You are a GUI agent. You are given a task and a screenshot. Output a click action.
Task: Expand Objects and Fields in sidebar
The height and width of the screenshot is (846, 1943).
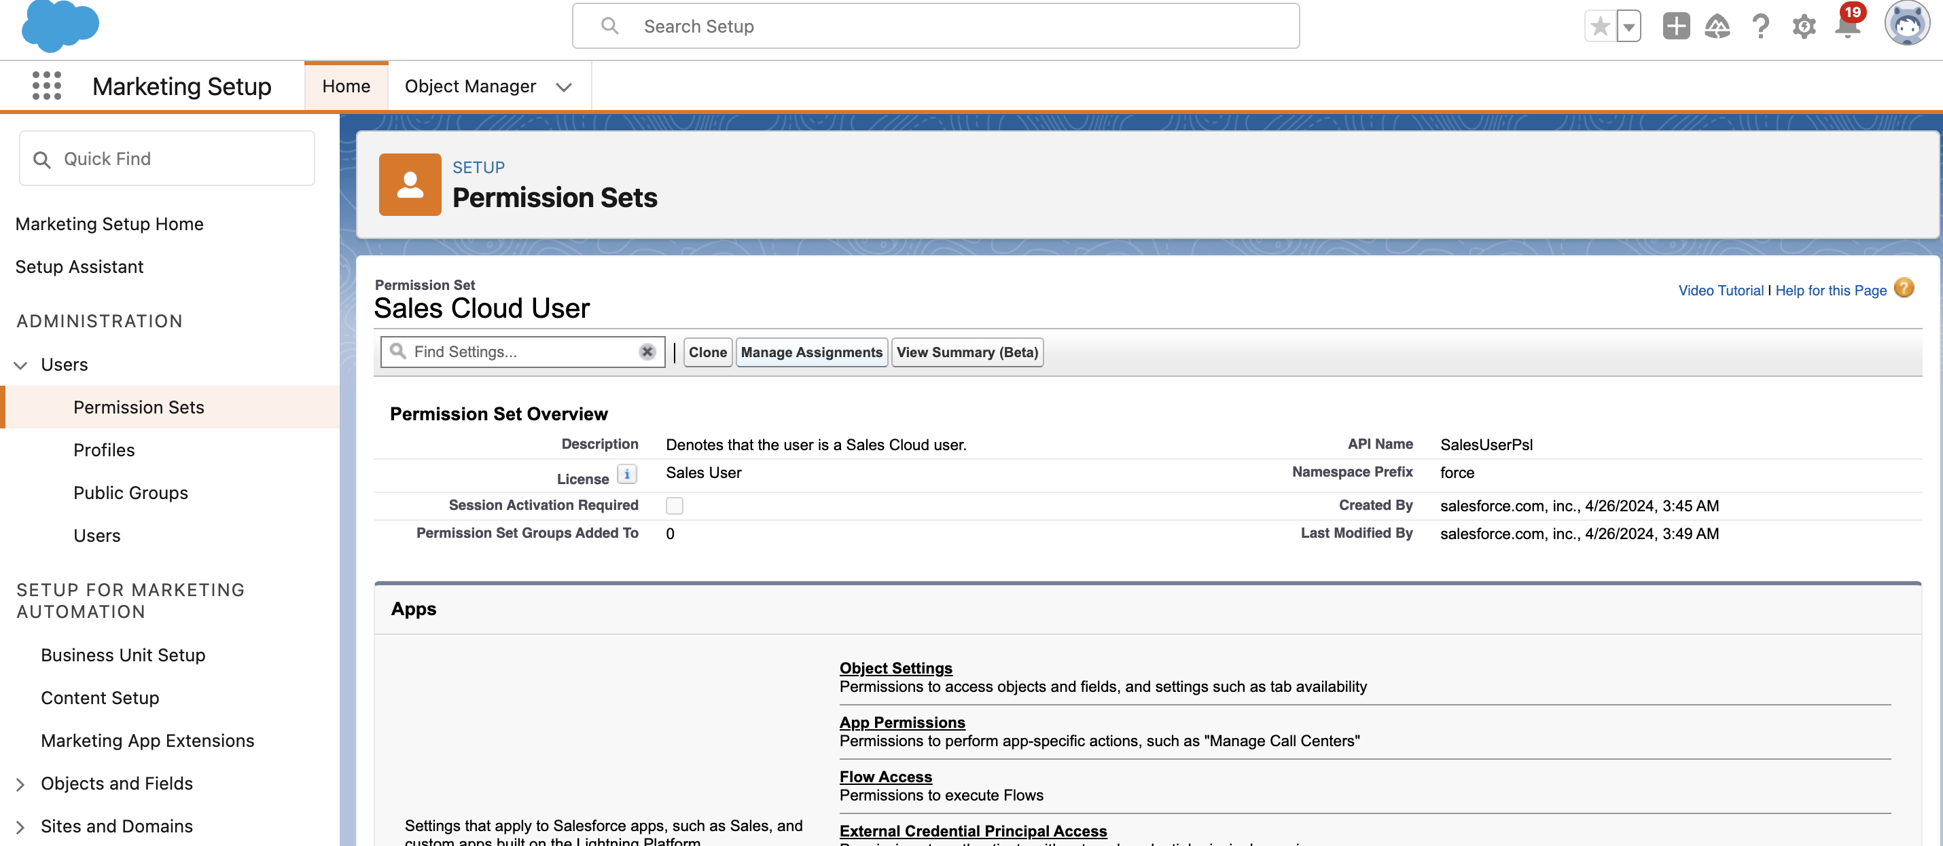point(20,784)
